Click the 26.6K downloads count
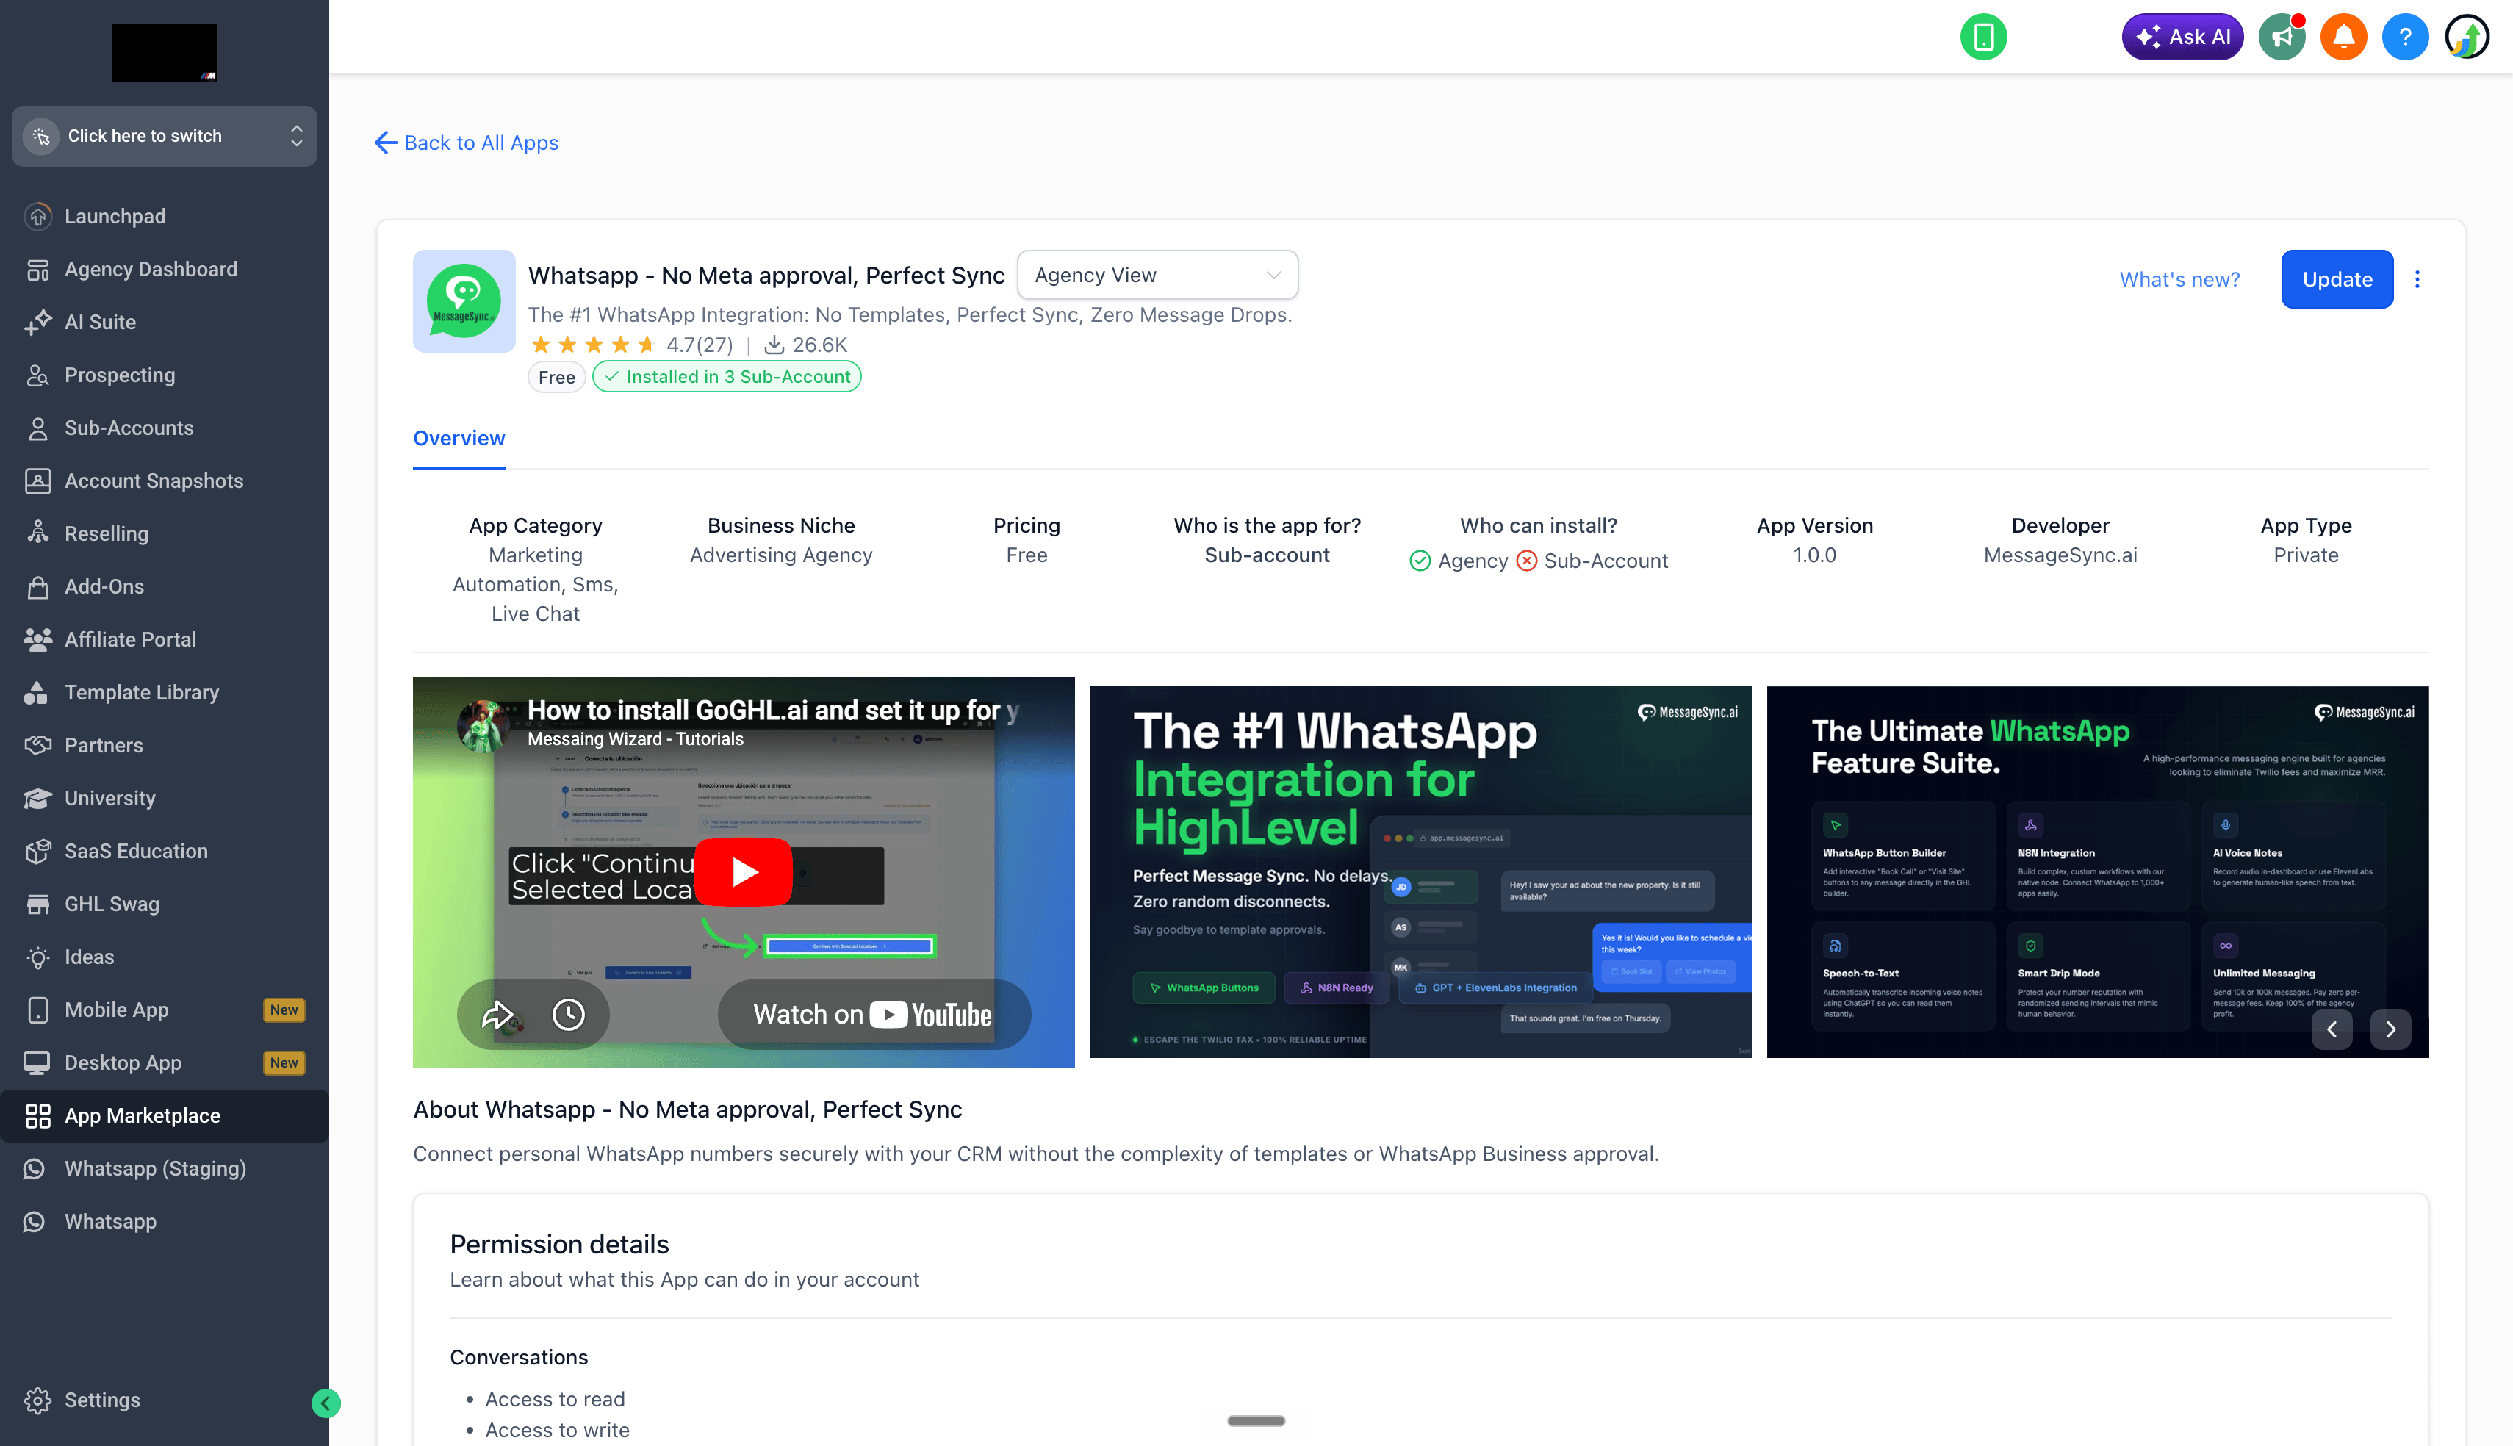 [805, 345]
